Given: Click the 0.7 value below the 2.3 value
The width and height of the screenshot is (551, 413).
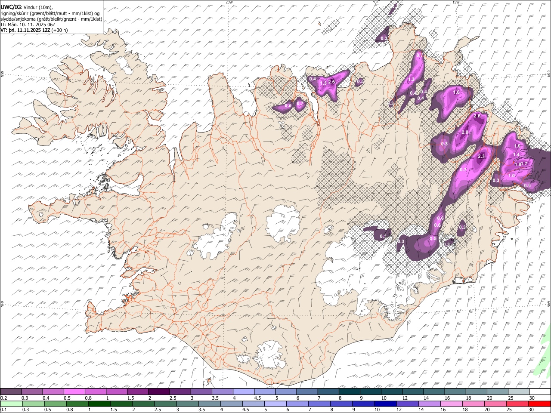Looking at the screenshot, I should tap(463, 170).
